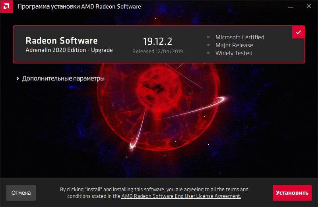Close the AMD installer window
Screen dimensions: 318x207
click(309, 6)
